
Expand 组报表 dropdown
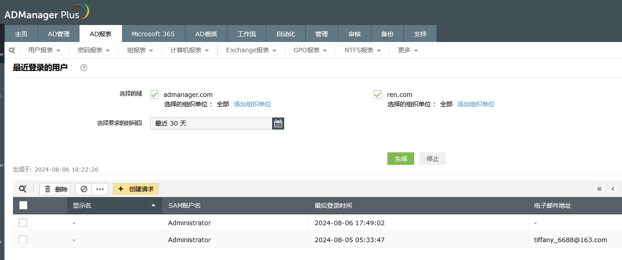[140, 50]
